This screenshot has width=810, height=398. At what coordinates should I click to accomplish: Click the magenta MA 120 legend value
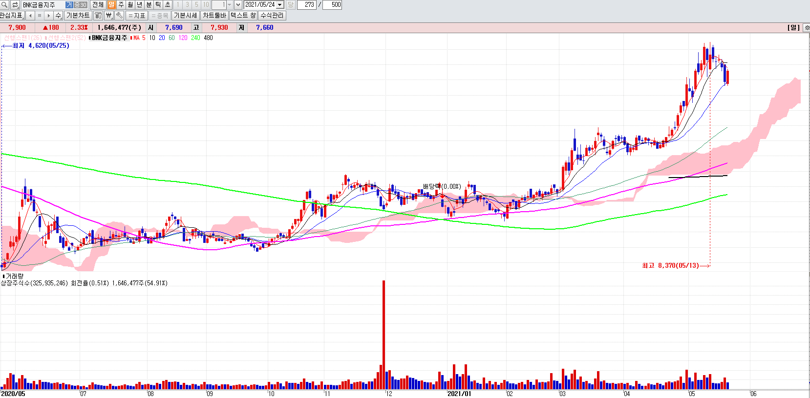pos(183,38)
